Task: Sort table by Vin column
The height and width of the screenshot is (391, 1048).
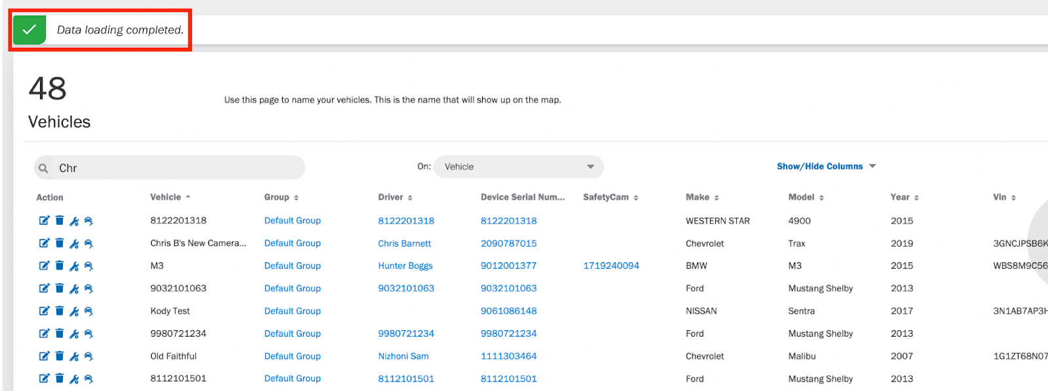Action: pos(1004,197)
